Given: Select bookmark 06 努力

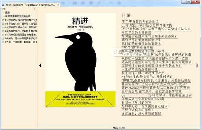Looking at the screenshot, I should coord(21,38).
